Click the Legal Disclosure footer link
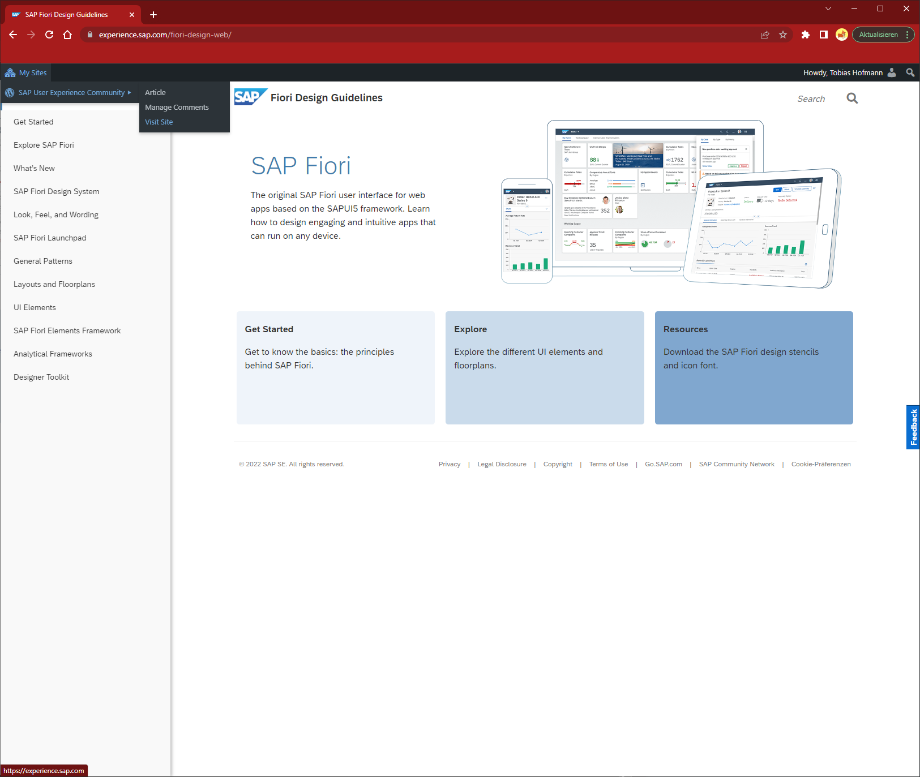920x777 pixels. 502,464
